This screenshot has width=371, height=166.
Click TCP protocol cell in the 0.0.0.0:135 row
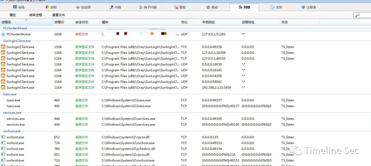183,137
